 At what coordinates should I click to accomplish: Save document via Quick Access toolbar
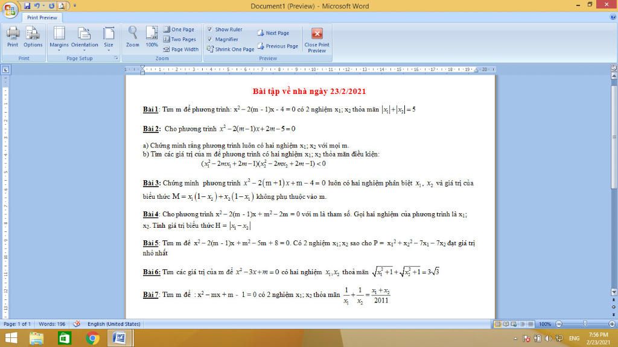tap(27, 5)
